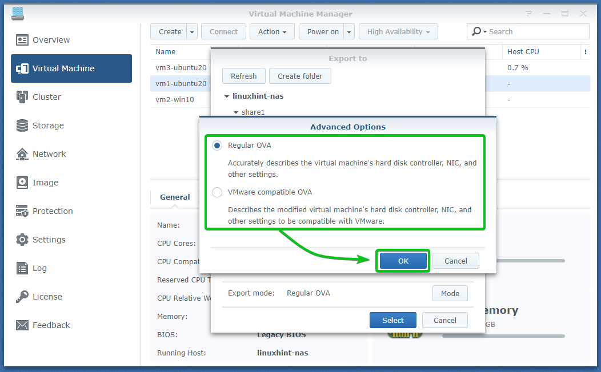This screenshot has width=601, height=372.
Task: Open the Power on dropdown arrow
Action: click(349, 32)
